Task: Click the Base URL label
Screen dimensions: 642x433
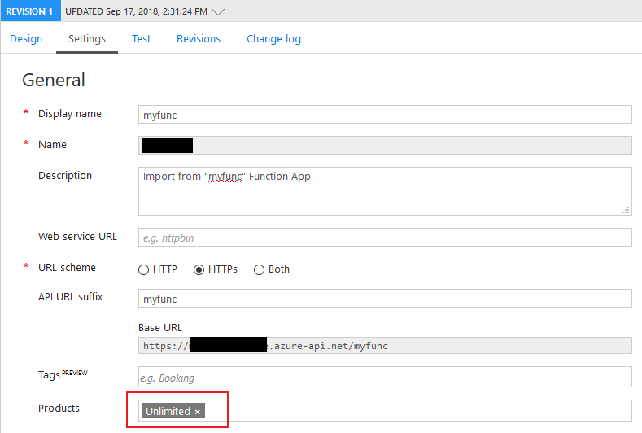Action: pos(160,328)
